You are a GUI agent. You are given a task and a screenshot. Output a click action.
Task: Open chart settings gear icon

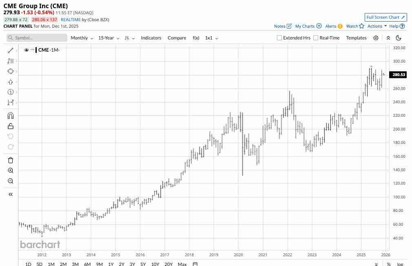click(x=376, y=38)
